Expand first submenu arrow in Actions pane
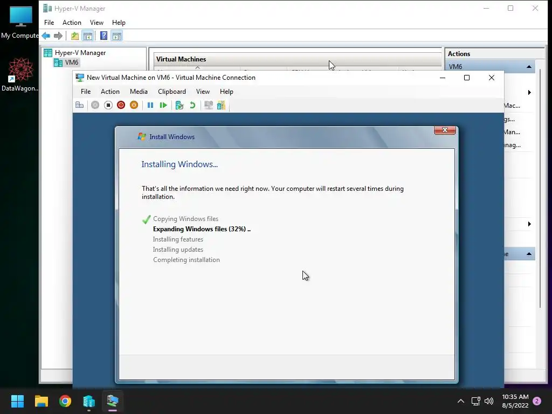552x414 pixels. coord(529,93)
